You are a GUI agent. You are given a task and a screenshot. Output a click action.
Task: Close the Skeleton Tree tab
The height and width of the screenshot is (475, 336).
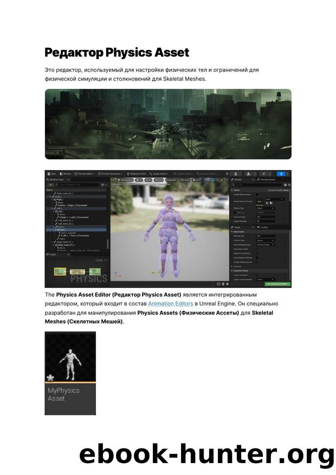[68, 180]
